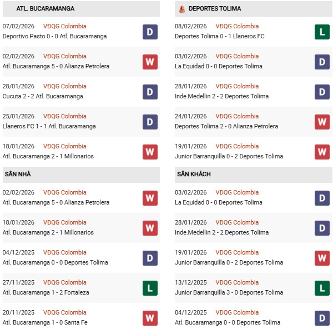
Task: Click the draw badge beside Cucuta 2 - 2 match
Action: 150,92
